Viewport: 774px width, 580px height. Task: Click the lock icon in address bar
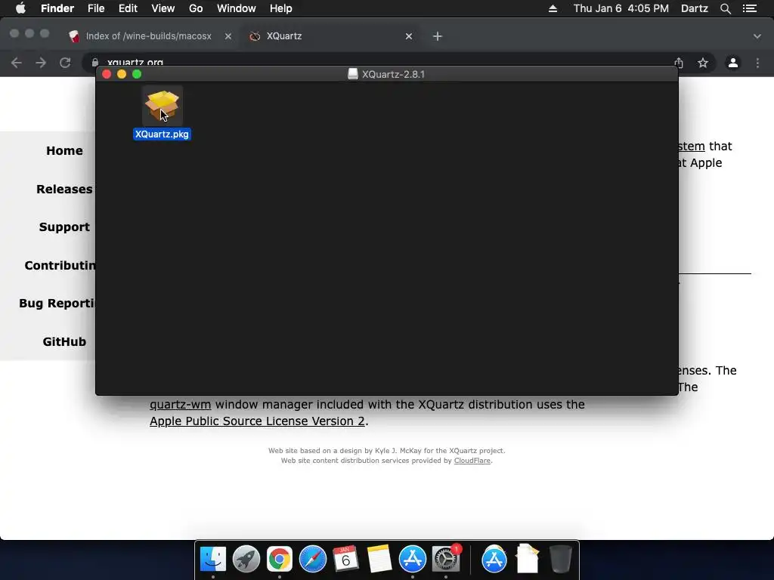click(x=94, y=63)
